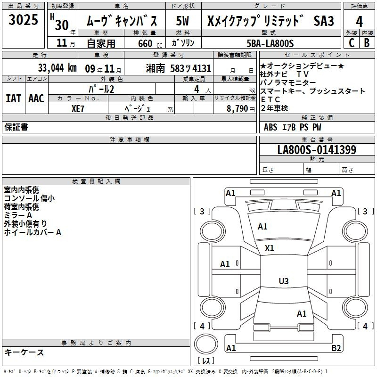This screenshot has height=377, width=377.
Task: Select the A1 mark on the car hood
Action: tap(262, 227)
